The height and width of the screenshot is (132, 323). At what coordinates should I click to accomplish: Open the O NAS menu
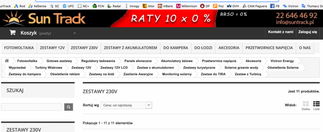click(305, 48)
